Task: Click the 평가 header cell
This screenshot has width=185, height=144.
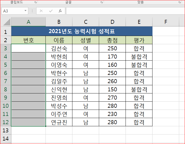Action: point(139,40)
